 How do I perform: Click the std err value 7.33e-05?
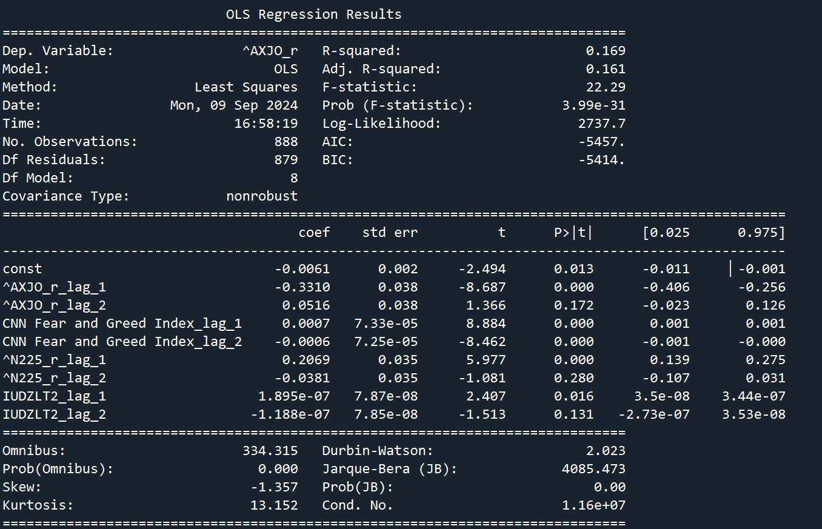(386, 324)
